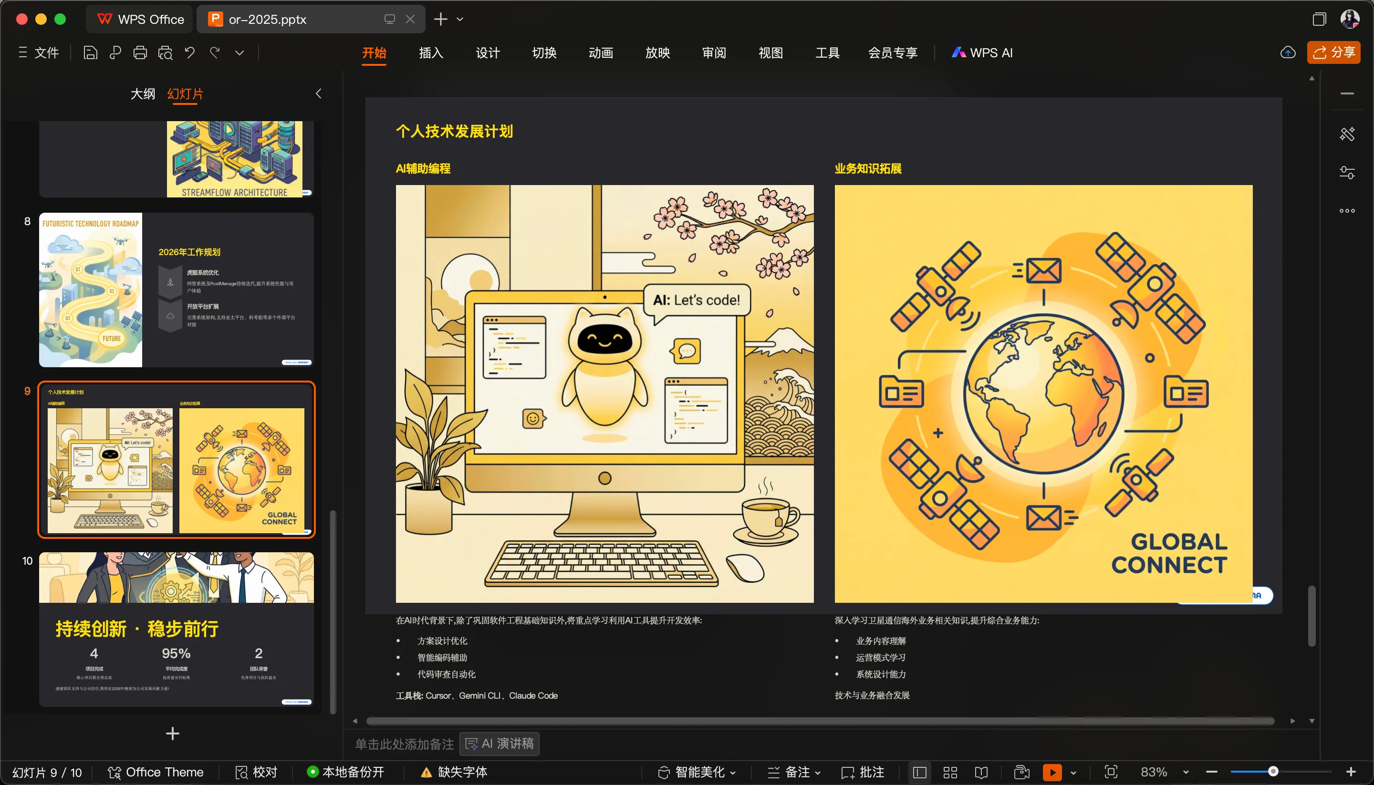Click the 缺失字体 missing fonts warning

click(454, 772)
